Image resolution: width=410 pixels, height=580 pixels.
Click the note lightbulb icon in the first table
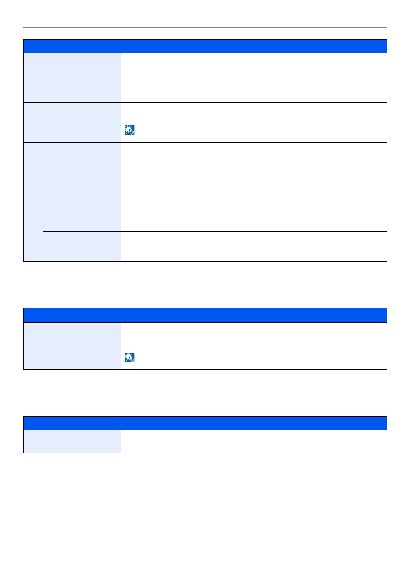point(129,130)
